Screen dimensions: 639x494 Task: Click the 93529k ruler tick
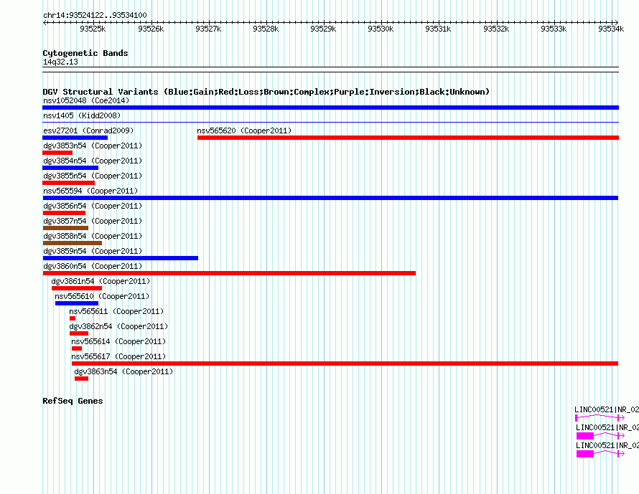pyautogui.click(x=323, y=29)
